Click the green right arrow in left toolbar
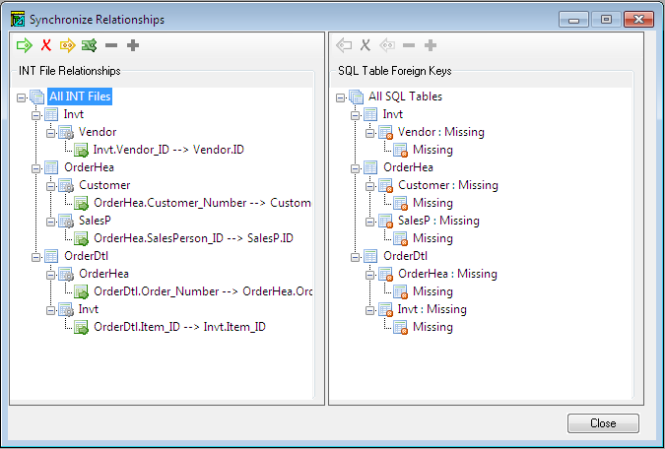 (25, 45)
